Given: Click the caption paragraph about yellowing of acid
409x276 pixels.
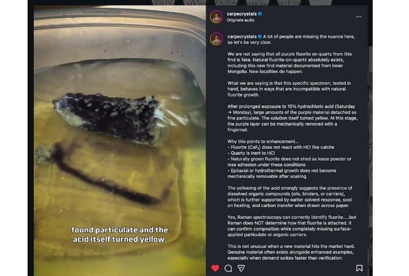Looking at the screenshot, I should click(289, 197).
